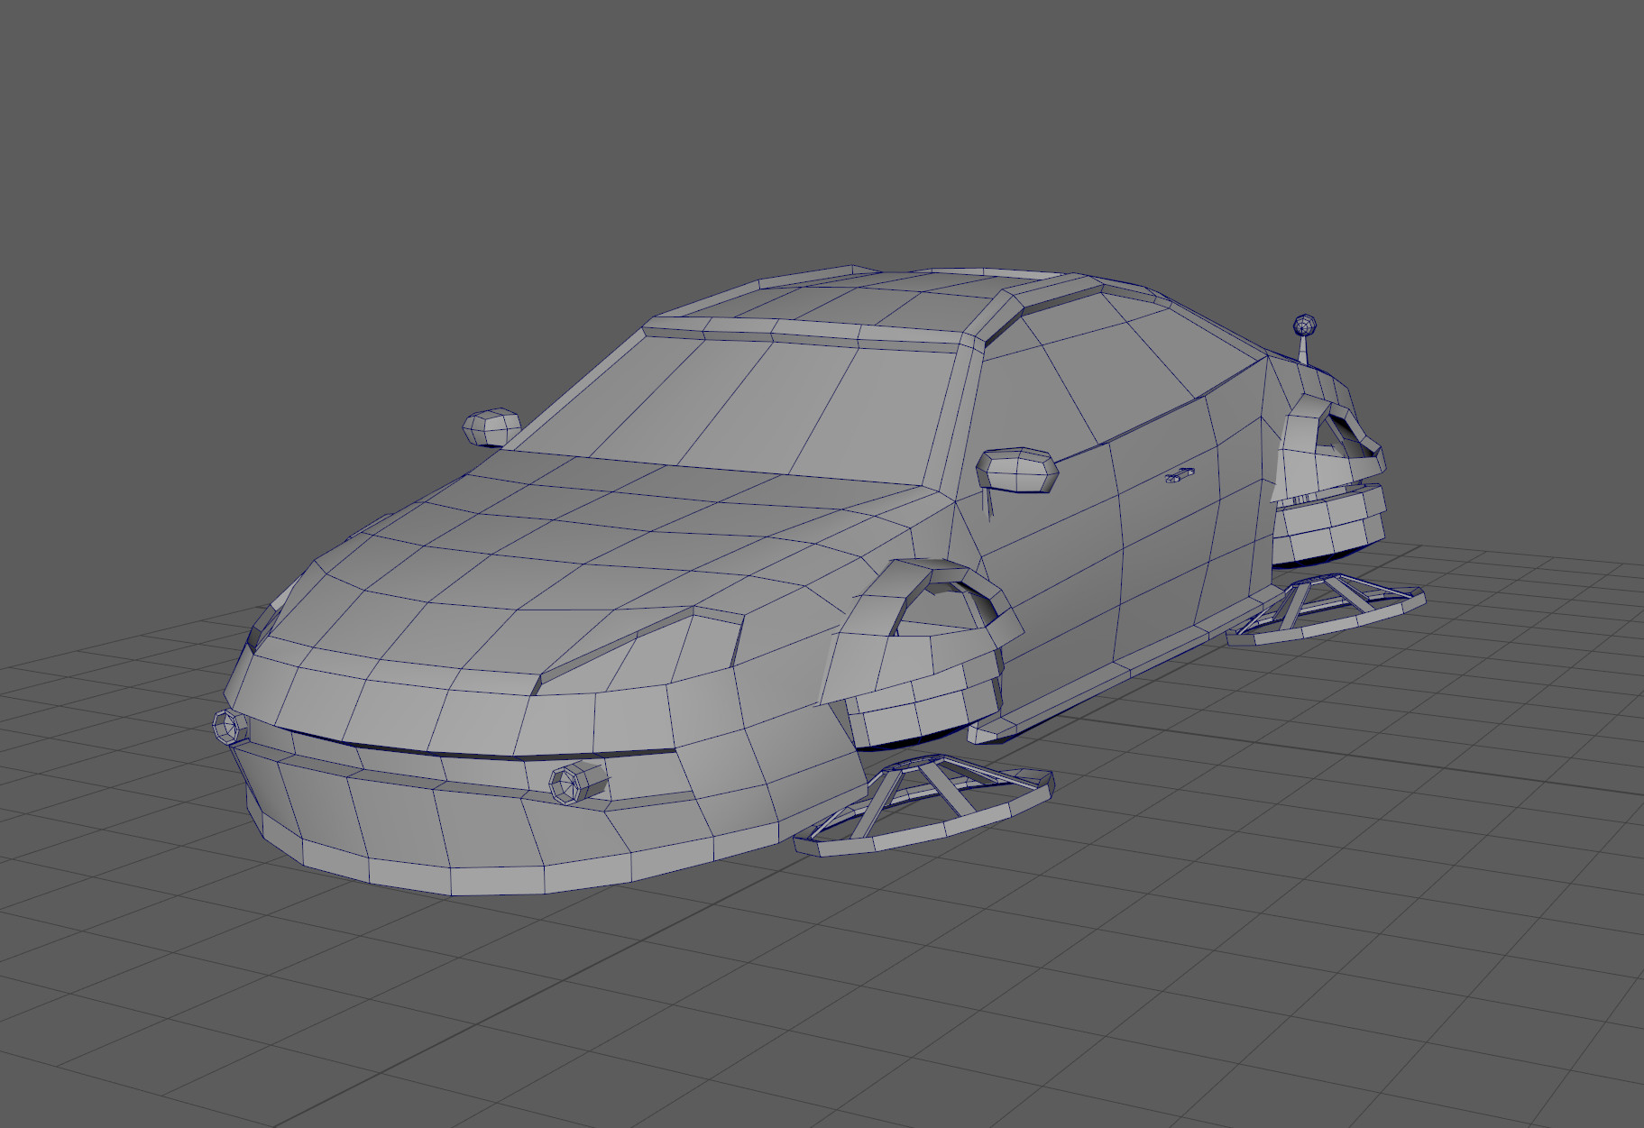Select the hover pad under the rear wheel
The image size is (1644, 1128).
(1325, 611)
